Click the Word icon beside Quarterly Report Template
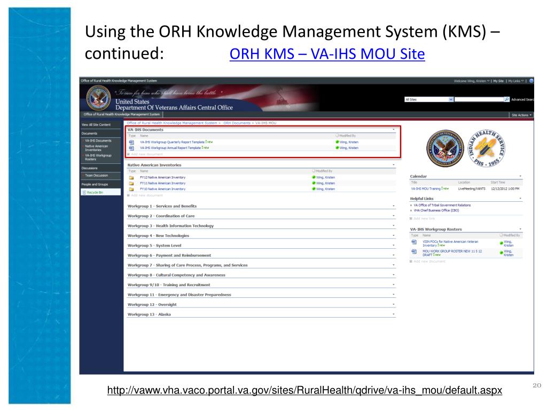 tap(130, 141)
